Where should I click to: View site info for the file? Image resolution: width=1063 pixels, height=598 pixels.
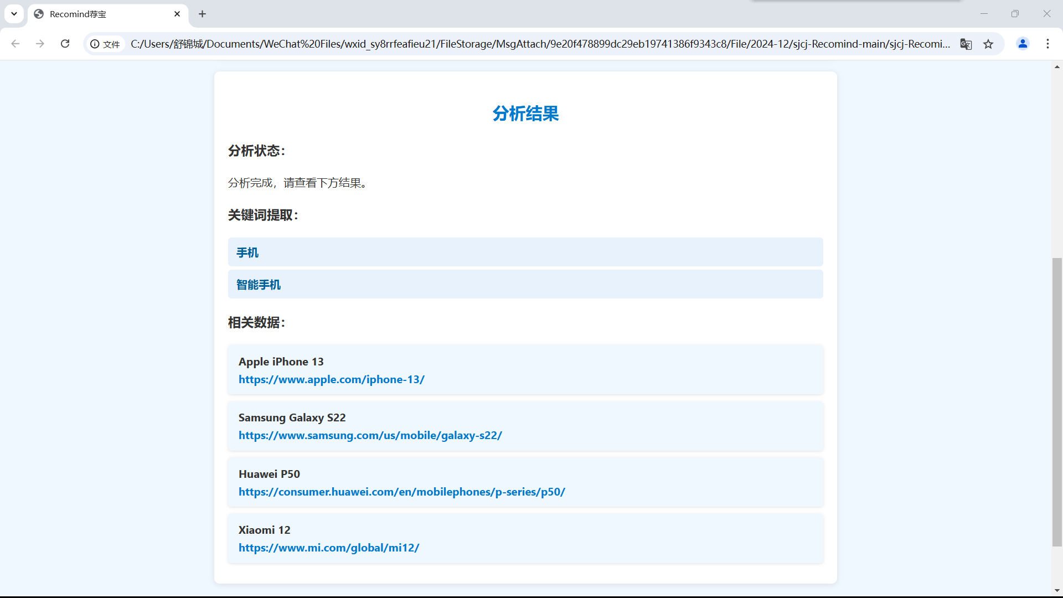click(105, 44)
